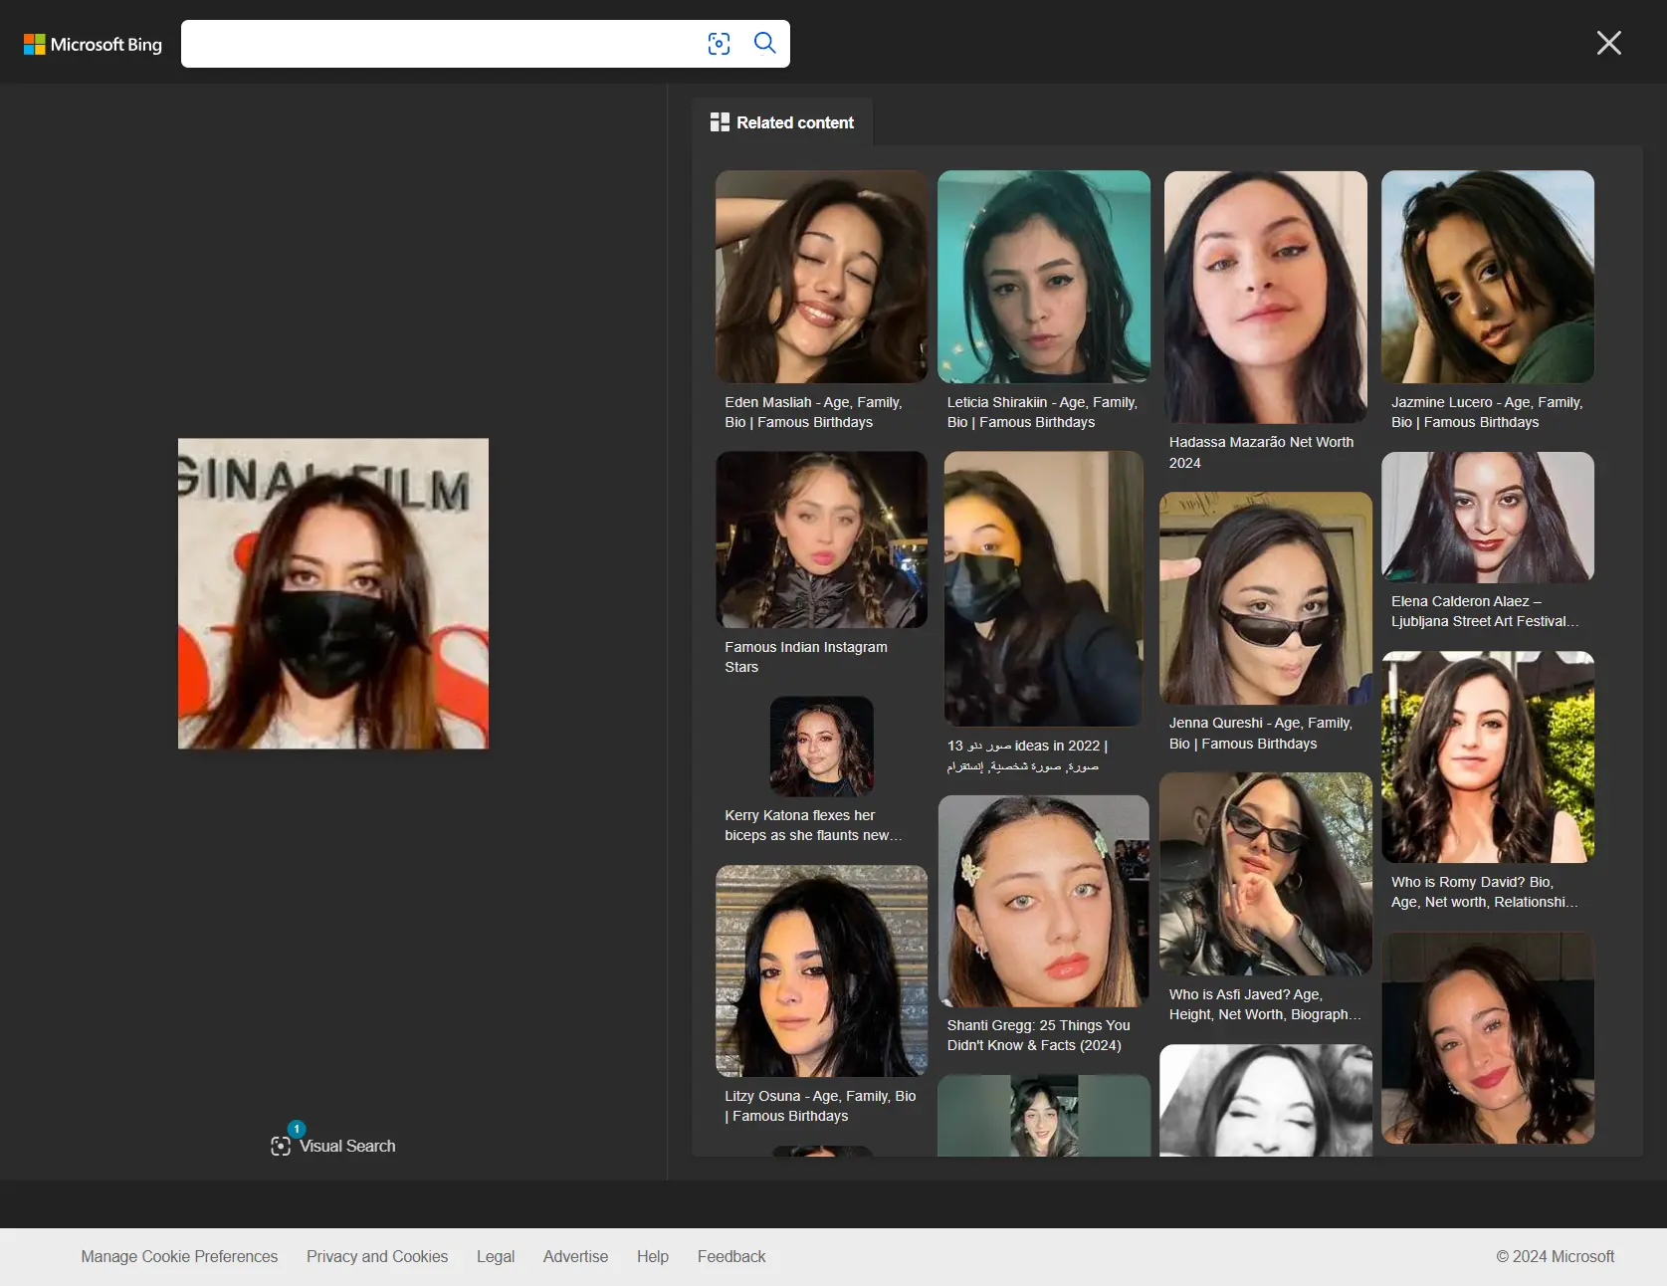Close the visual search overlay
The image size is (1667, 1286).
[x=1608, y=43]
